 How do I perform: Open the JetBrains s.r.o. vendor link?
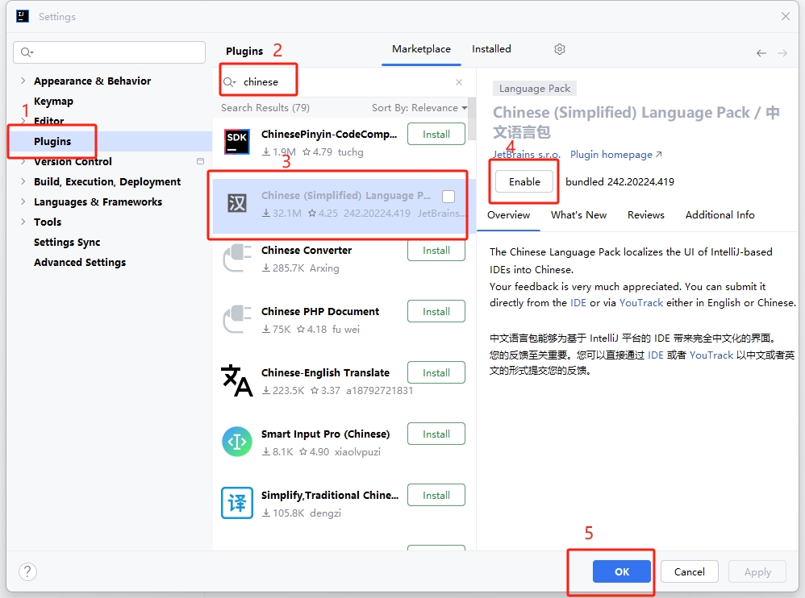coord(527,155)
